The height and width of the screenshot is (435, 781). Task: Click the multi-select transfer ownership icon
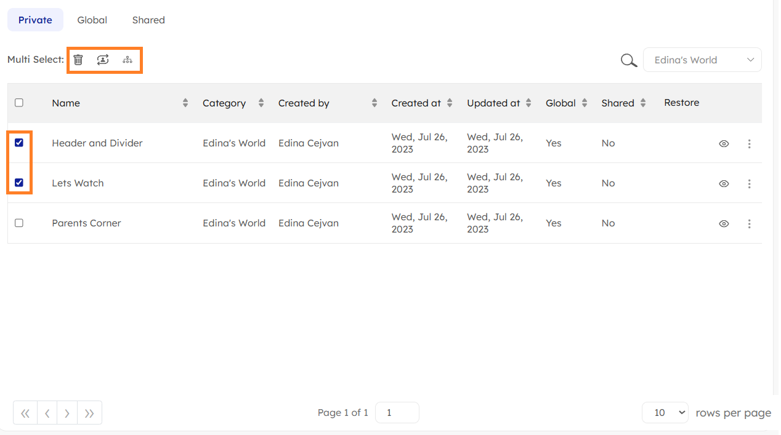103,60
